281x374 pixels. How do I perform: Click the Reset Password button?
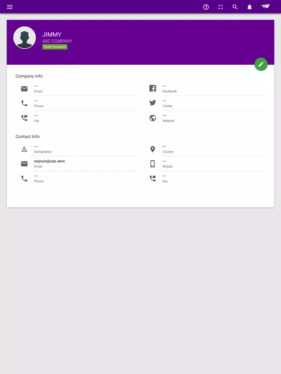pos(55,47)
